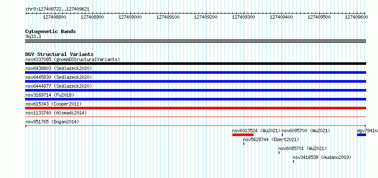Click the blue bar under nsv6445830
378x178 pixels.
pyautogui.click(x=196, y=81)
